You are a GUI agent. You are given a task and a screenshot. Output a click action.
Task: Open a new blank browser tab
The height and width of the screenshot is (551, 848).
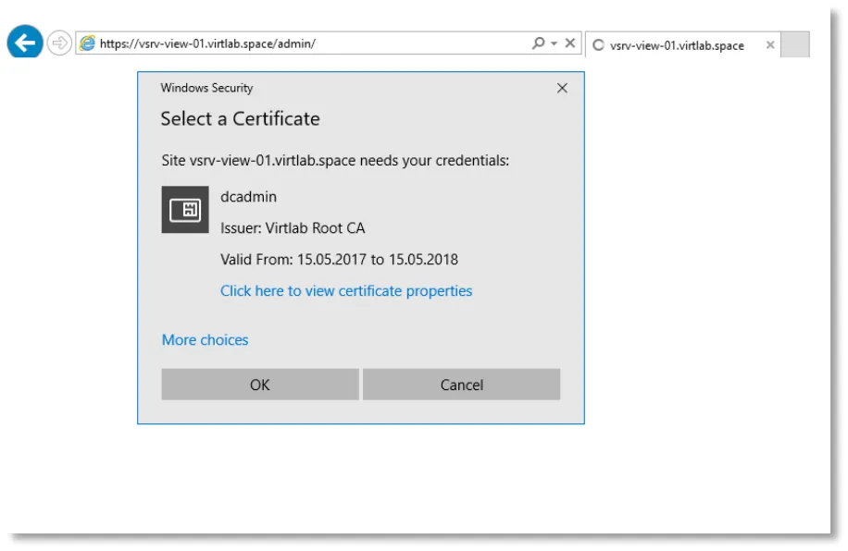pos(795,44)
